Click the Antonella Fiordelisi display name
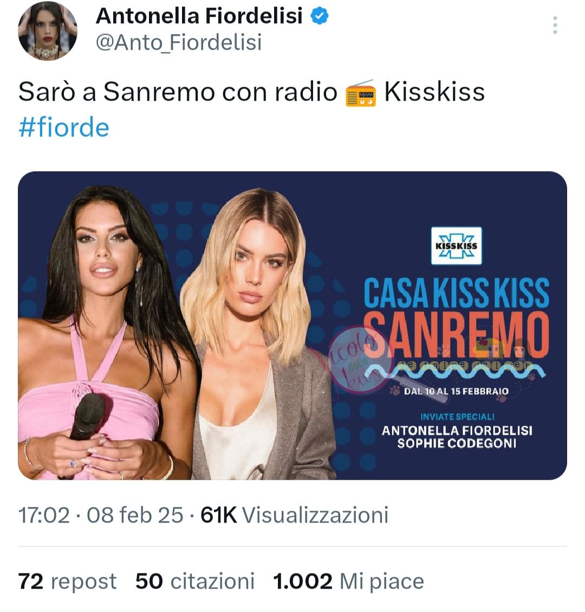 [199, 16]
